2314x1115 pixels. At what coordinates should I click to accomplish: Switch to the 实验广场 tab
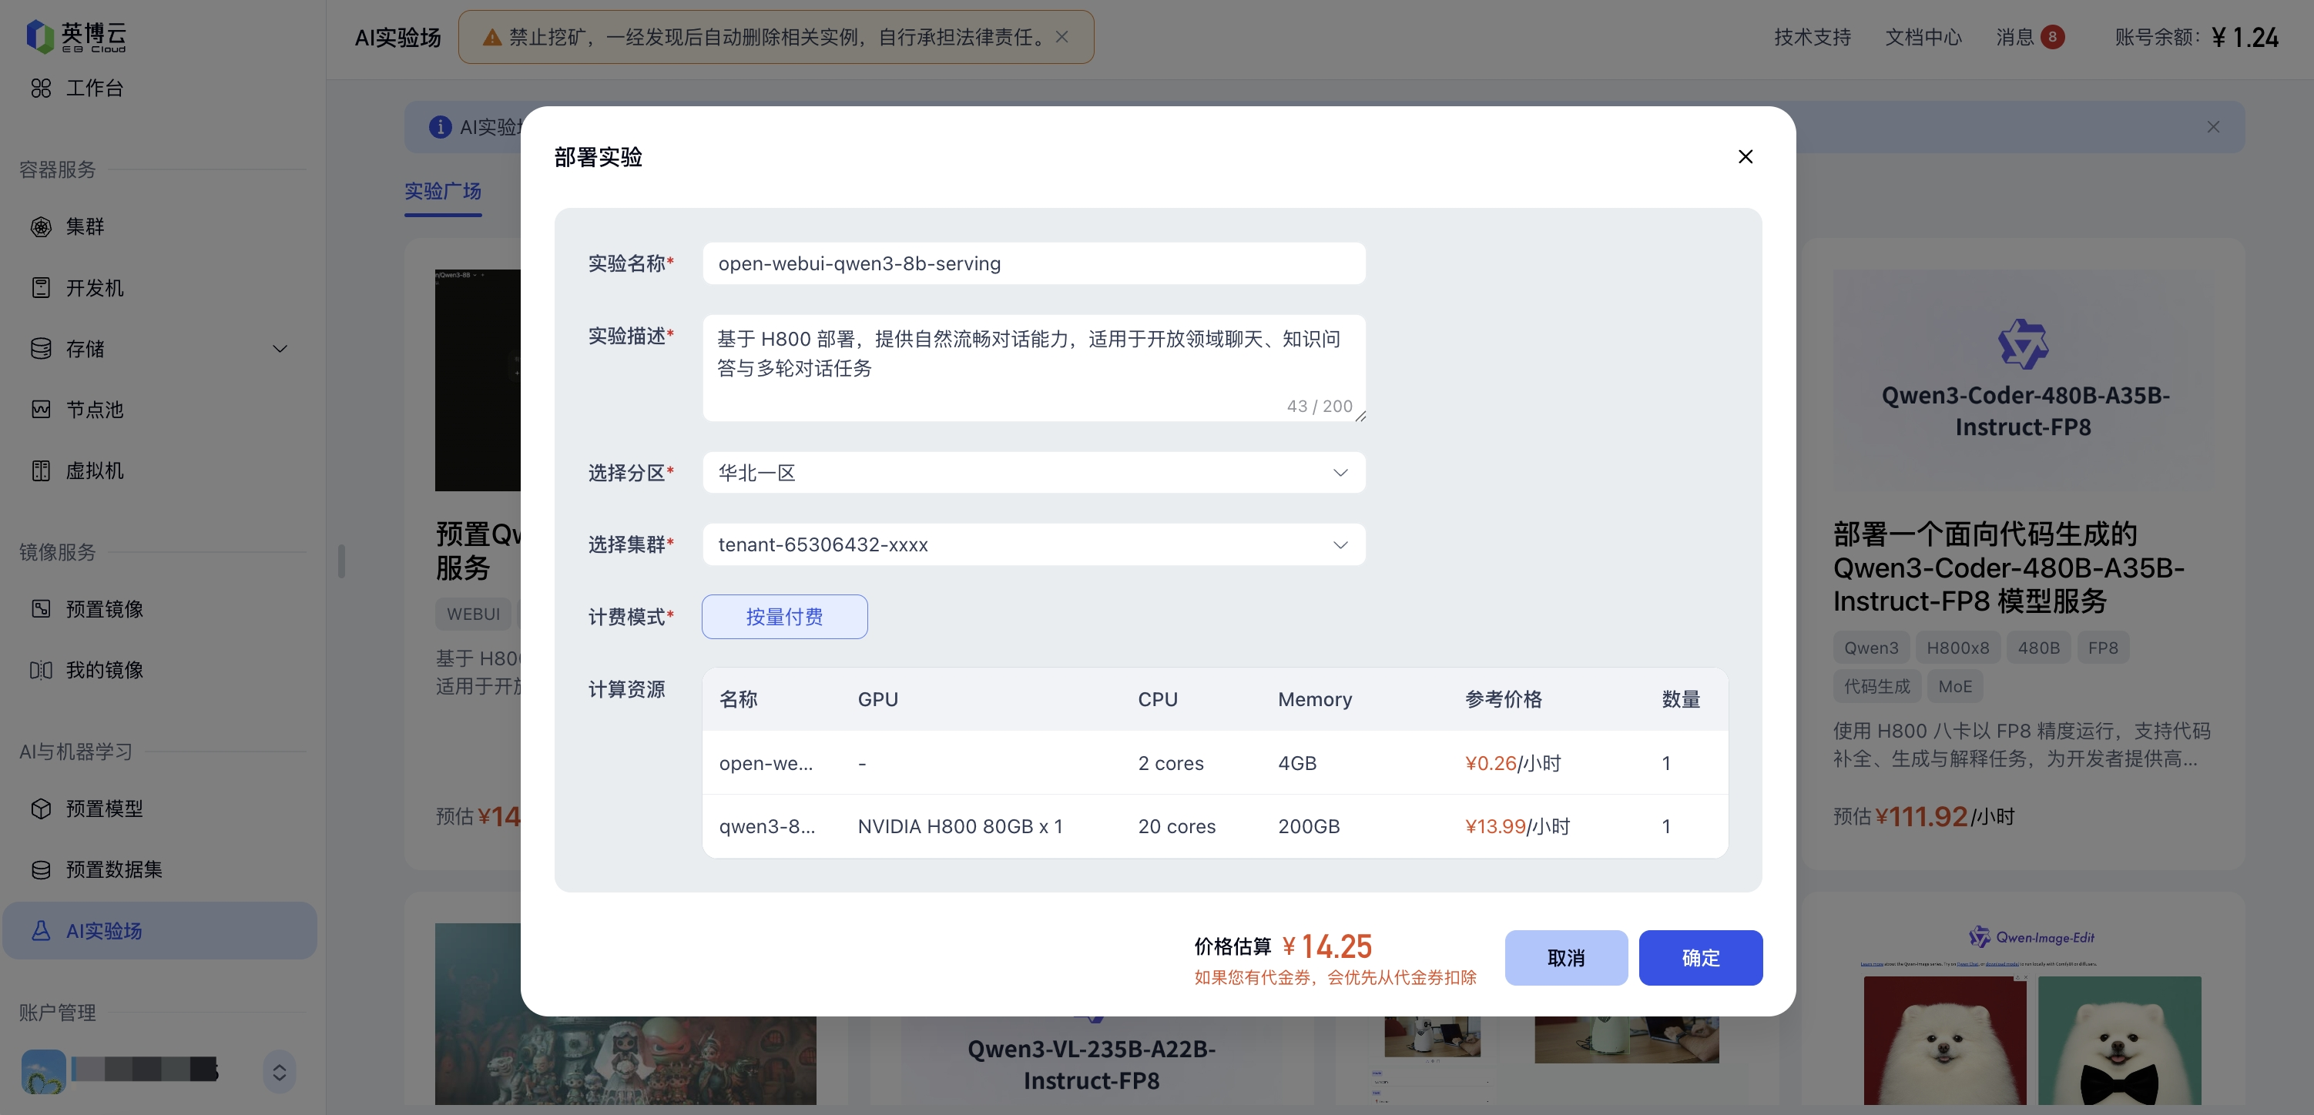[x=442, y=191]
